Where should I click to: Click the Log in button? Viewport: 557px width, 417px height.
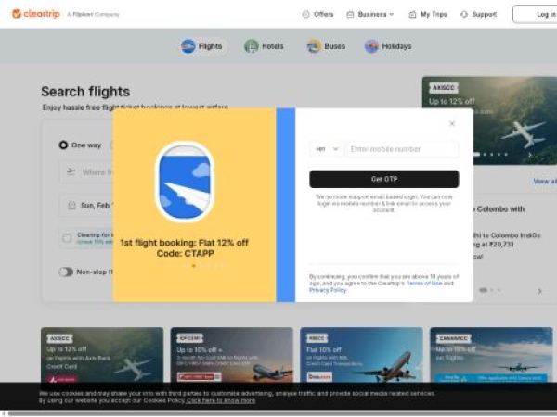[x=535, y=14]
